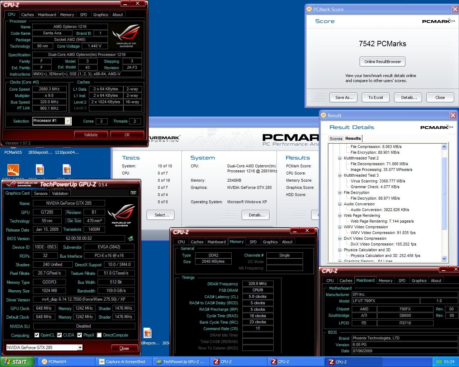This screenshot has width=459, height=367.
Task: Click the DRAM Frequency 320.0 MHz field
Action: 258,283
